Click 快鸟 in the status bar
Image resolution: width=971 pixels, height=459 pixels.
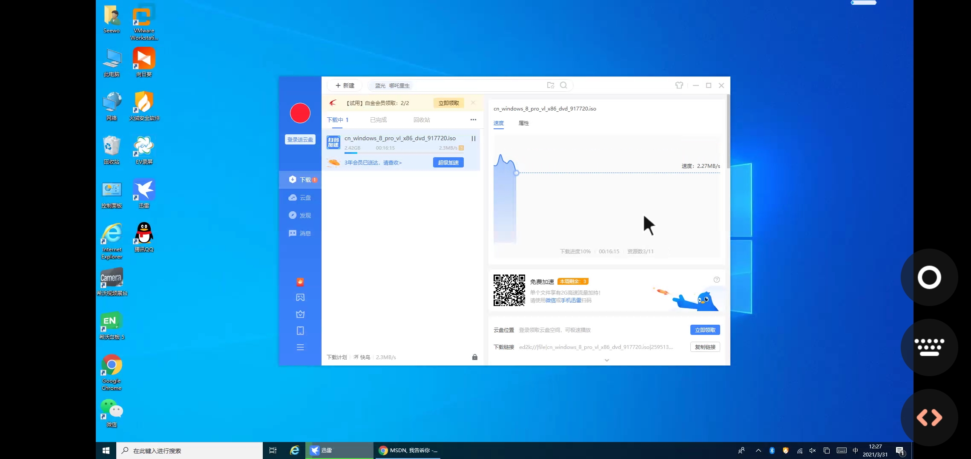(x=362, y=357)
